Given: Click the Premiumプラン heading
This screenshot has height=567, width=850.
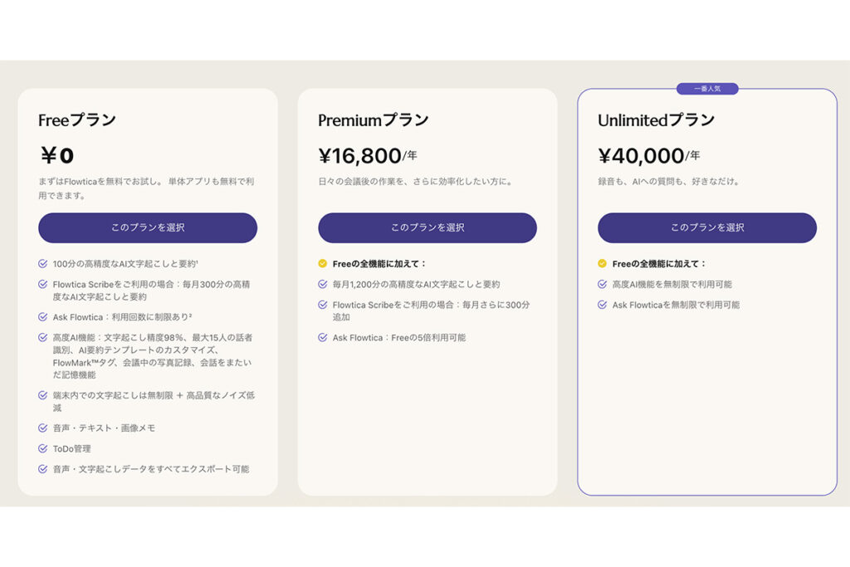Looking at the screenshot, I should [373, 120].
